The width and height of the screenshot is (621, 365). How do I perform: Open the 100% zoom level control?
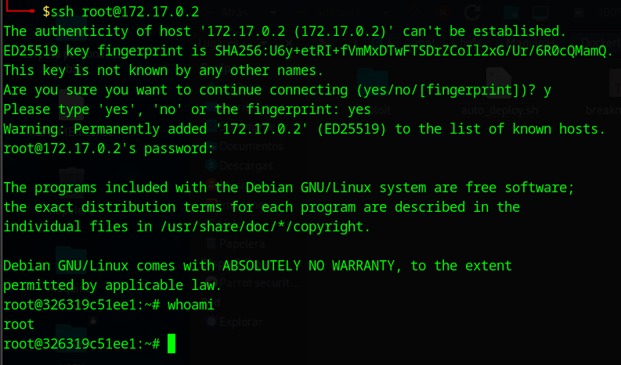(x=608, y=13)
